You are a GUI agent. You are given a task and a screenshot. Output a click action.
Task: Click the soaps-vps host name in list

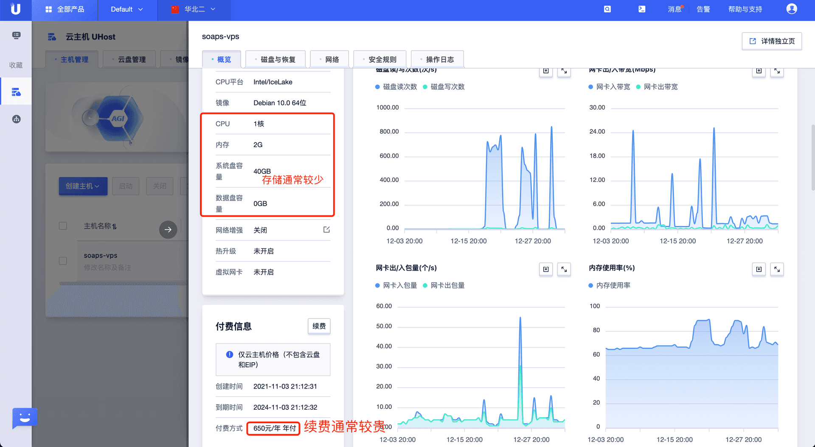[101, 255]
